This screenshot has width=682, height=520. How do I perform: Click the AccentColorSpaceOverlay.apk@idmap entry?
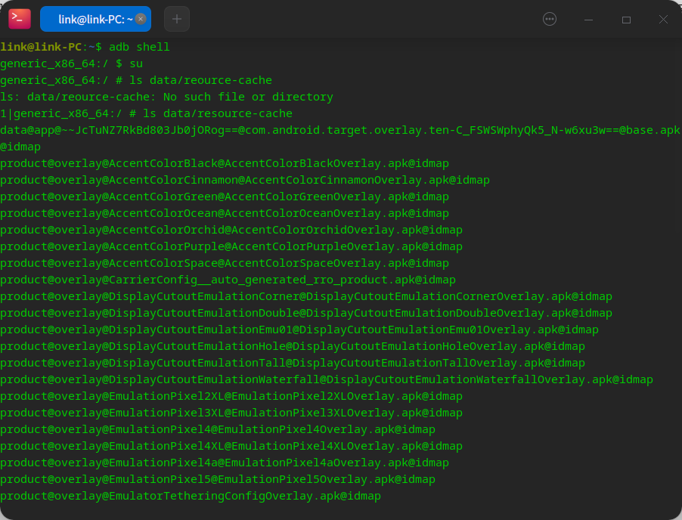[x=225, y=263]
